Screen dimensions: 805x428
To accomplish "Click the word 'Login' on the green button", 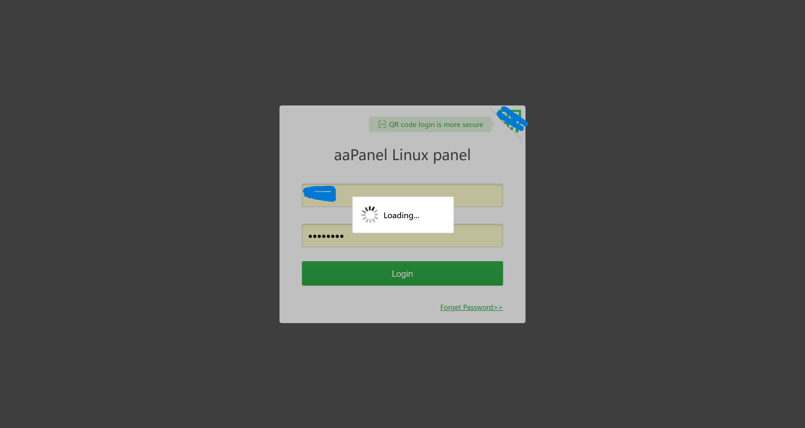I will 402,274.
